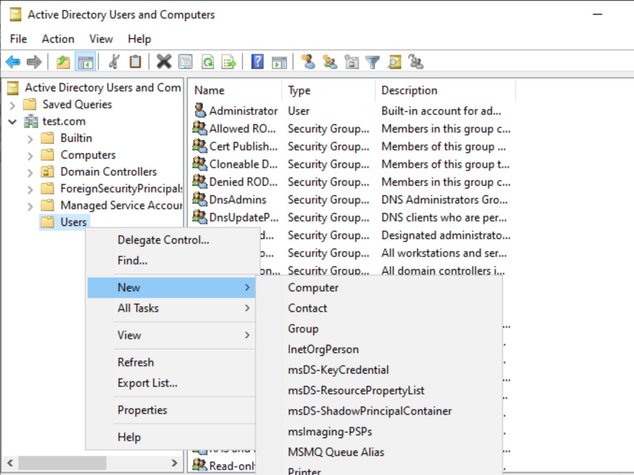
Task: Create new Group from submenu
Action: click(x=379, y=329)
